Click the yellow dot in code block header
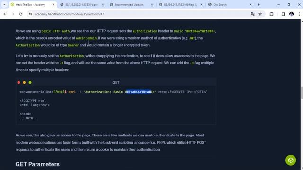Screen dimensions: 303x170 click(24, 82)
